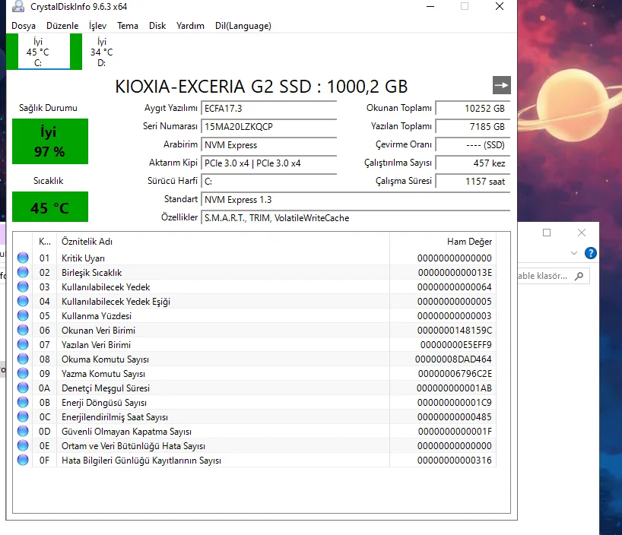Switch to the D: drive tab at 34 °C

click(x=102, y=52)
